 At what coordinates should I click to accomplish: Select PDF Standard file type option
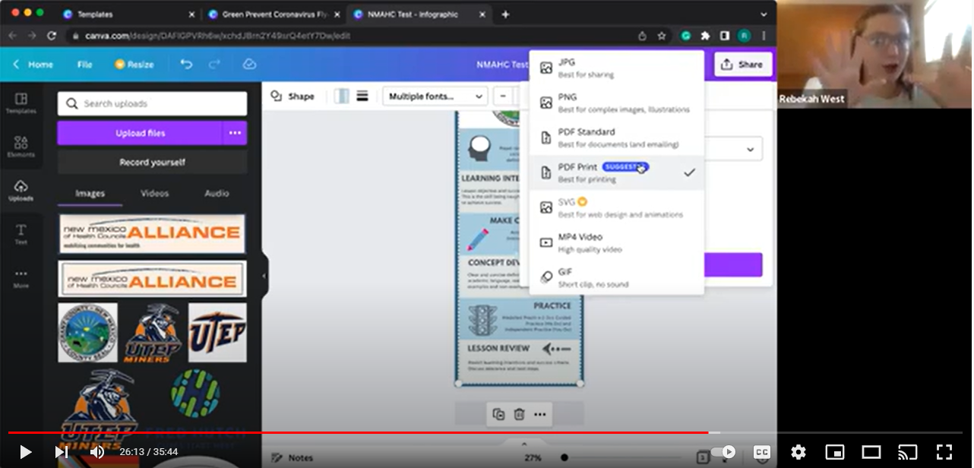[617, 138]
